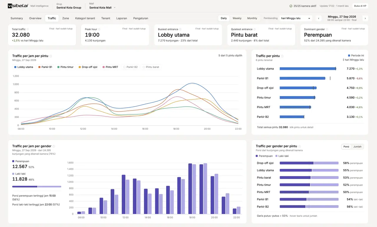
Task: Click the Drop-off ojol gender split bar
Action: (x=309, y=163)
